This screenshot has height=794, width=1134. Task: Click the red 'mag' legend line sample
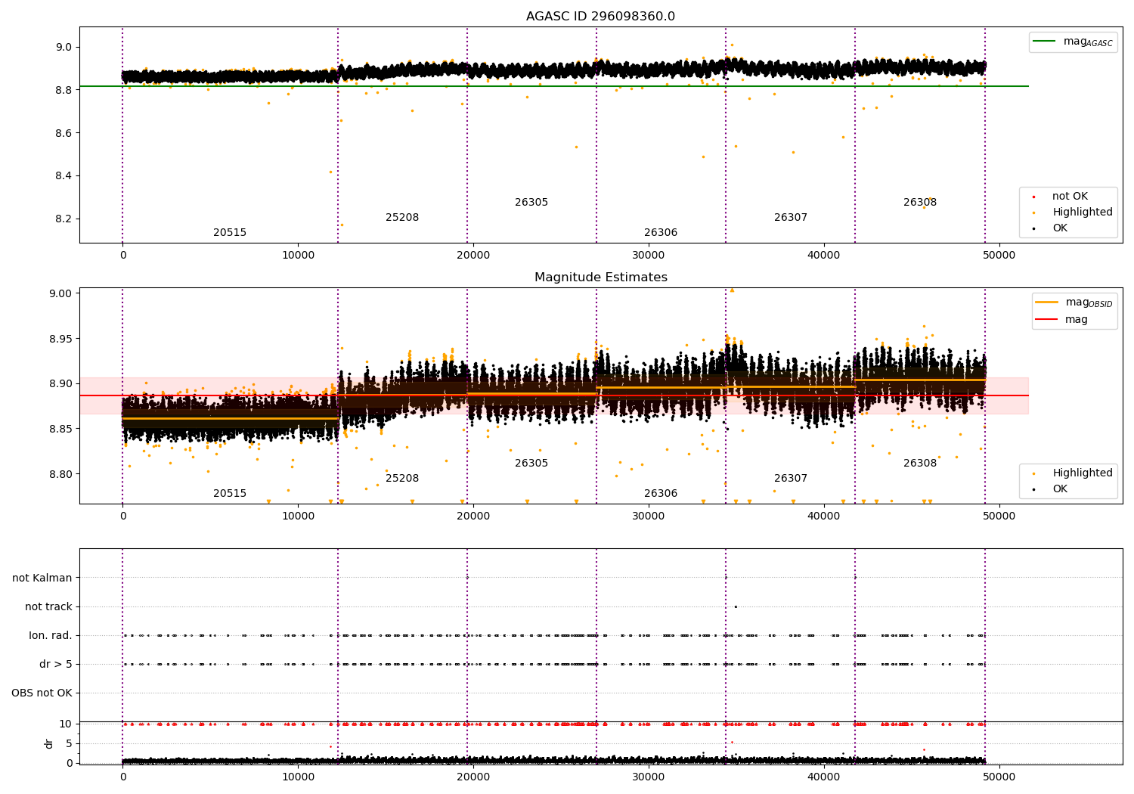pyautogui.click(x=1047, y=320)
